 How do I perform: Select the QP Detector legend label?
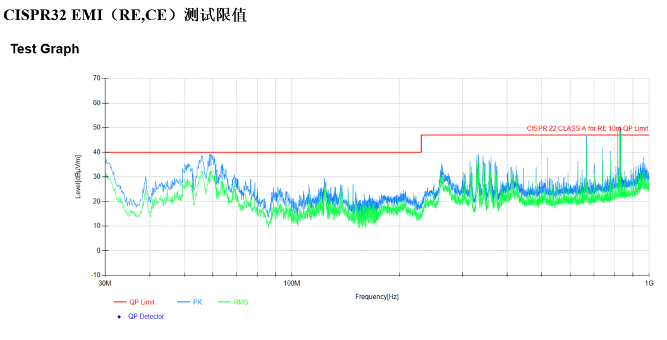(x=146, y=317)
